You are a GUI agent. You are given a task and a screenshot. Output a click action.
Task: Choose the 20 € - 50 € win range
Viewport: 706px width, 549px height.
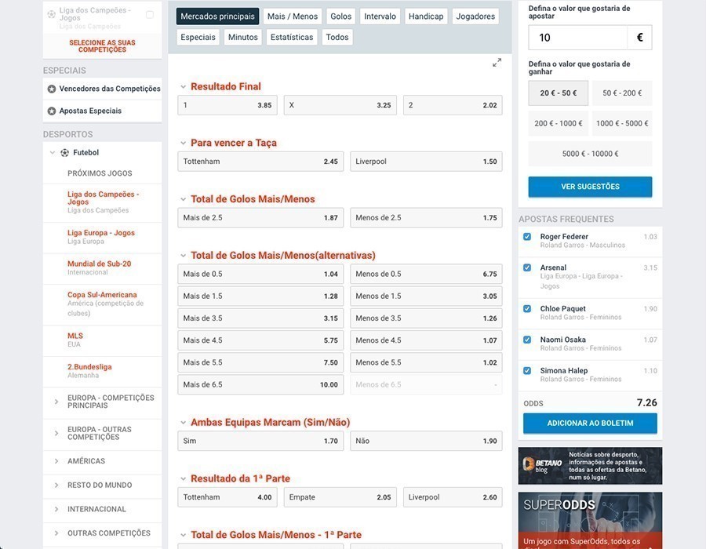[559, 93]
